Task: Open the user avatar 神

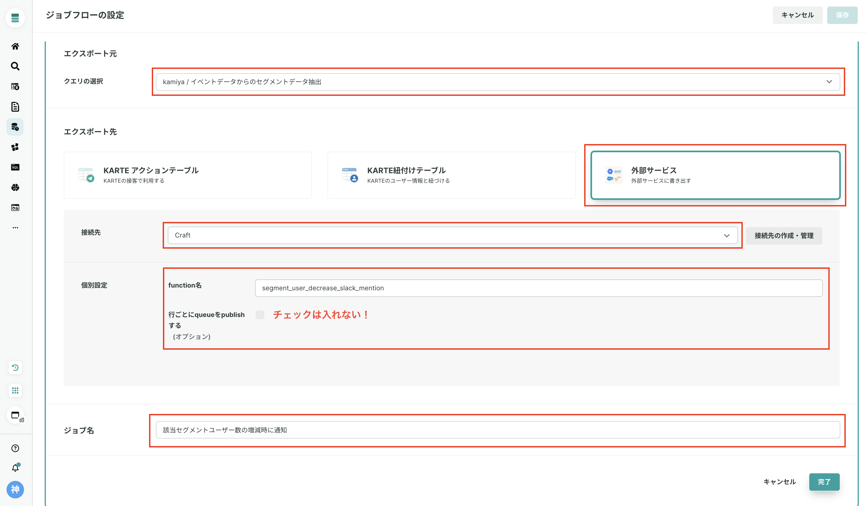Action: click(x=15, y=489)
